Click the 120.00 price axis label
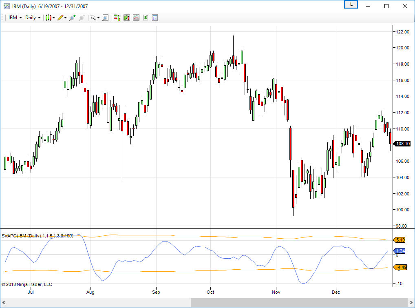 (x=402, y=48)
